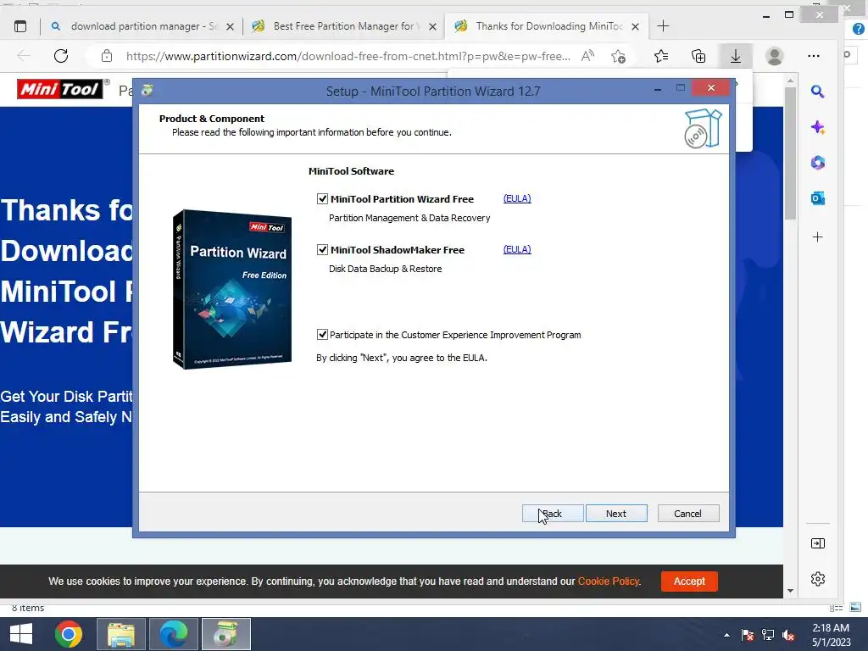The width and height of the screenshot is (868, 651).
Task: Open the Action Center flag tray icon
Action: tap(748, 635)
